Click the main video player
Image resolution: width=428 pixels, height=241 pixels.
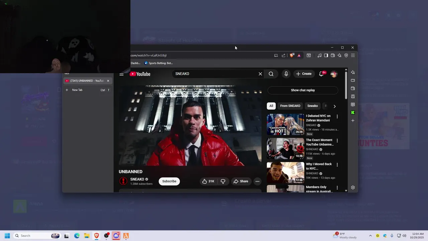pyautogui.click(x=190, y=125)
